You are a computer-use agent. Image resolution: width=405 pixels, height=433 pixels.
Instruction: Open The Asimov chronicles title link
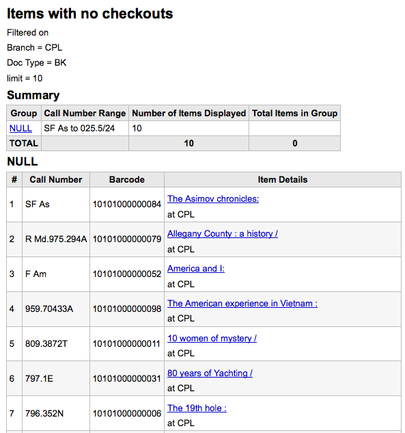[213, 199]
